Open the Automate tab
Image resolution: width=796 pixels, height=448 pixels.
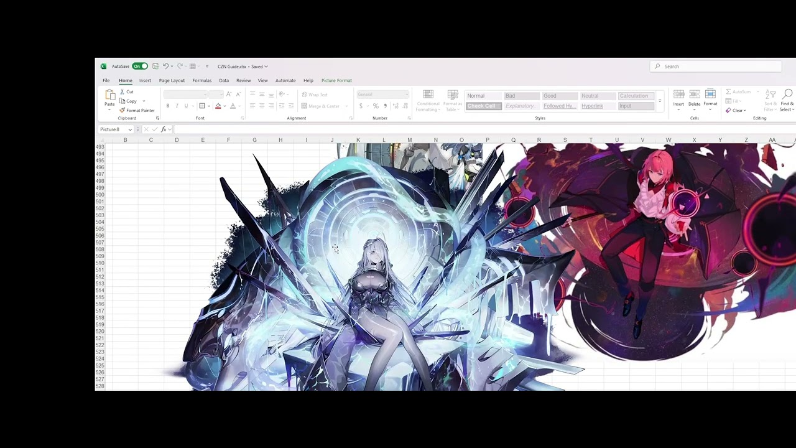tap(285, 80)
